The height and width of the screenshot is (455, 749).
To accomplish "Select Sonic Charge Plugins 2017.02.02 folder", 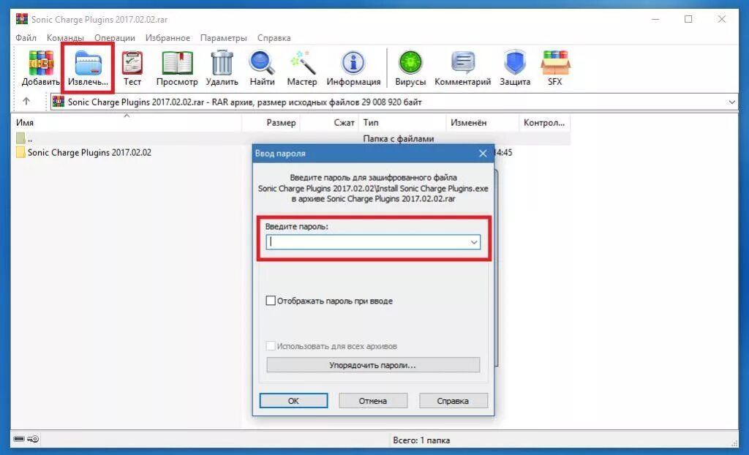I will click(89, 152).
